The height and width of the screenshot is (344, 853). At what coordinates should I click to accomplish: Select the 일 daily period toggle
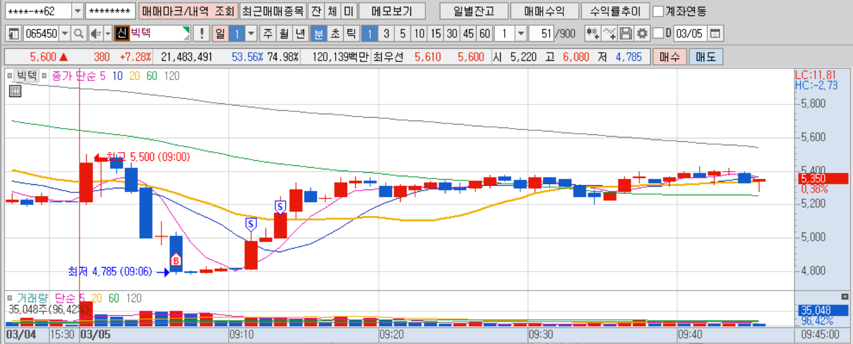pos(220,34)
